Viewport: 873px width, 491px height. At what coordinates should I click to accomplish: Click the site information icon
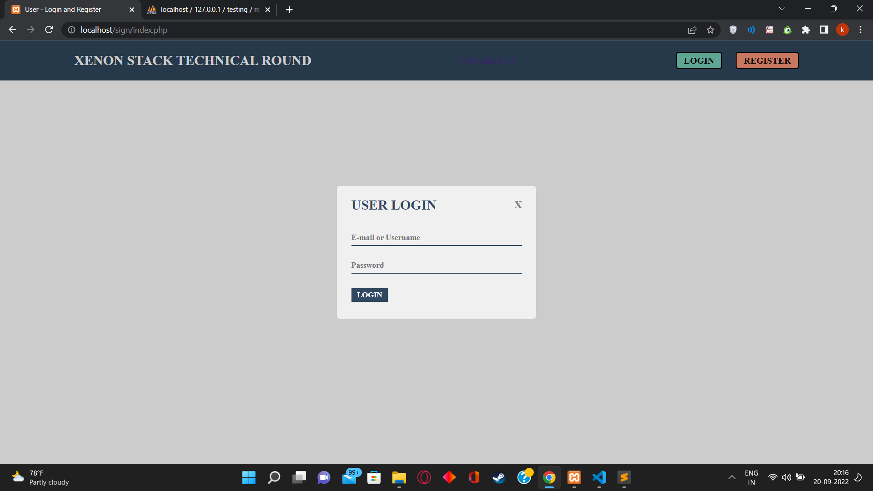(71, 30)
